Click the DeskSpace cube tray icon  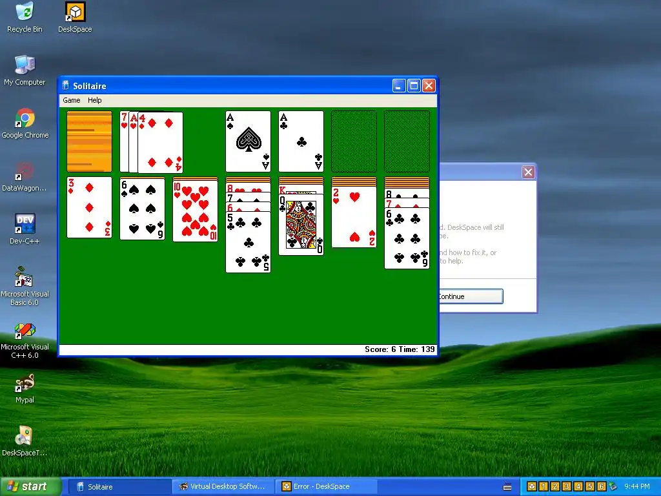532,487
